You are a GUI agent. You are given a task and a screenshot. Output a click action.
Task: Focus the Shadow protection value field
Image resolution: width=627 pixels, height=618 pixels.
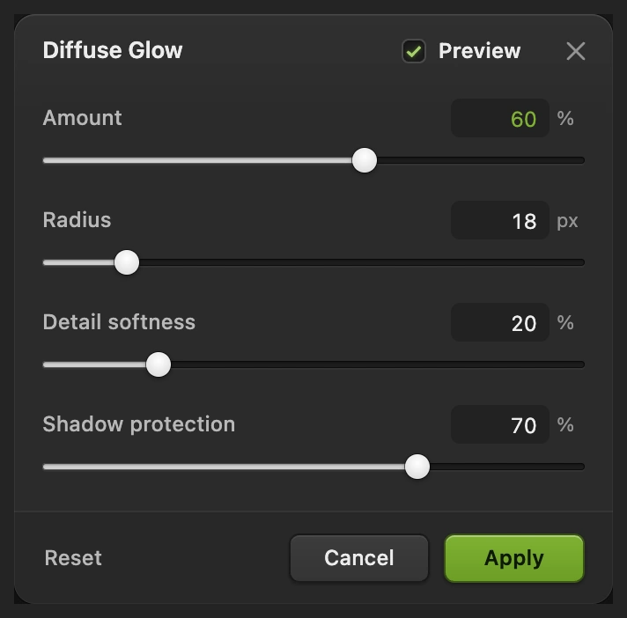(500, 424)
